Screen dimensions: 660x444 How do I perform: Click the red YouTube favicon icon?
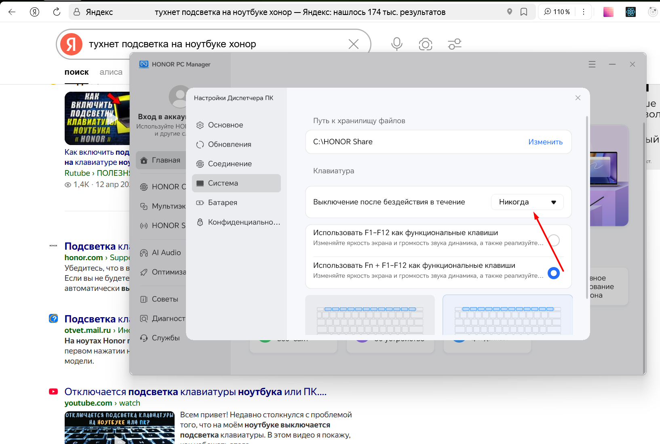53,391
